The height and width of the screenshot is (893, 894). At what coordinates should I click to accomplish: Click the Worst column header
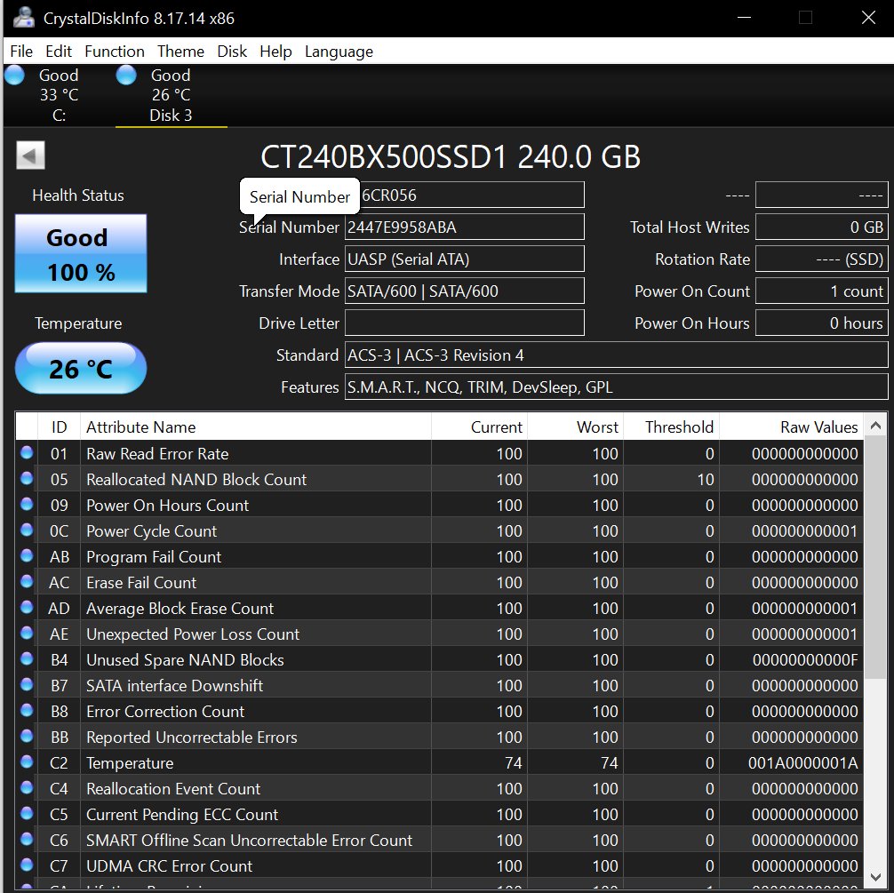pyautogui.click(x=575, y=427)
